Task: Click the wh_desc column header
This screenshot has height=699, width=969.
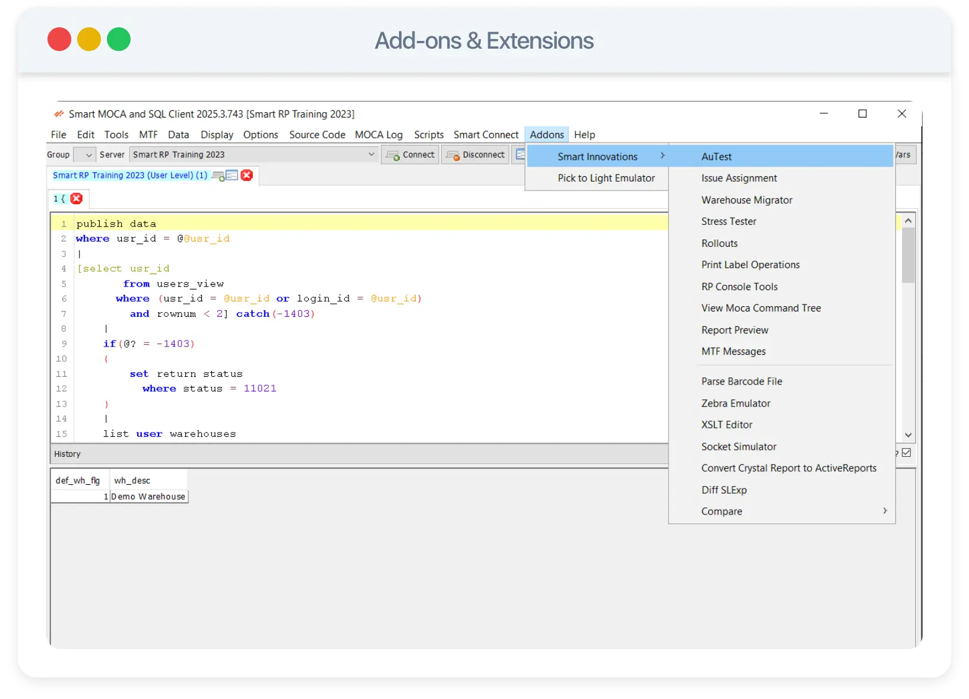Action: coord(148,481)
